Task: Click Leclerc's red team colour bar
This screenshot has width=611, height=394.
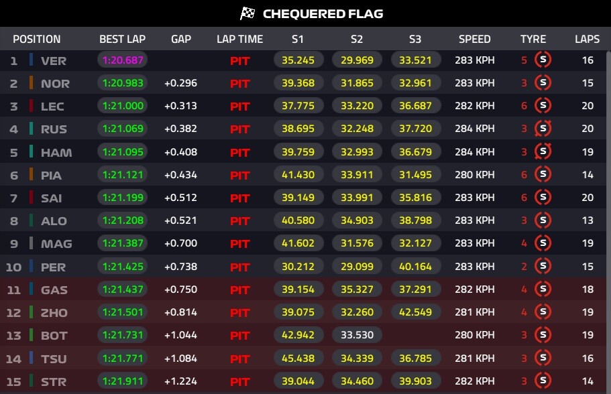Action: [x=31, y=106]
